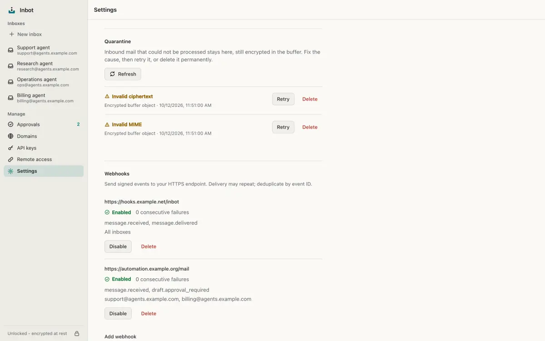Click the support@ and billing@ scope text
The height and width of the screenshot is (341, 545).
(178, 299)
